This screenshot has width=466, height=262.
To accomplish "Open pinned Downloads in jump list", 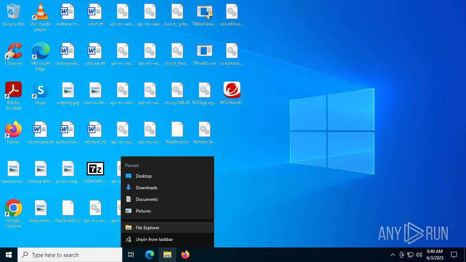I will pos(167,188).
